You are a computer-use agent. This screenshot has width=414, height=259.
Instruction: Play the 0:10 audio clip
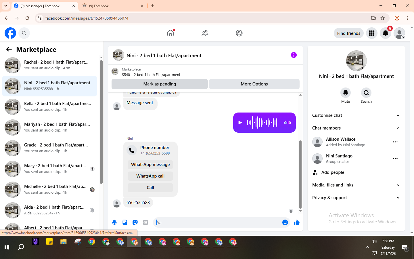pyautogui.click(x=240, y=123)
